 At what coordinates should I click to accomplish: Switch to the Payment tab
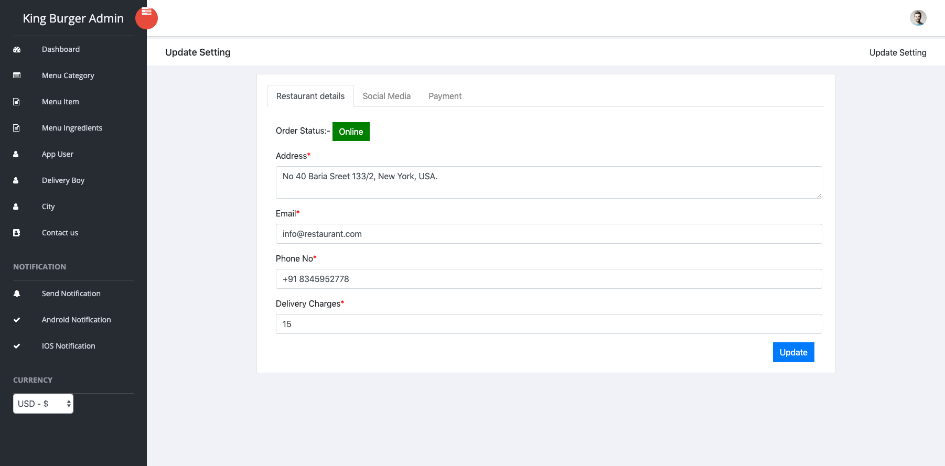tap(445, 96)
